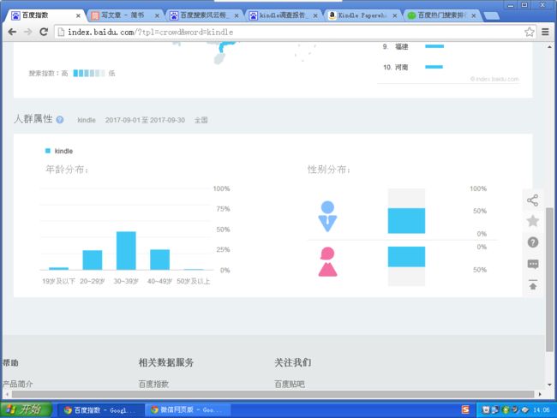Open the Chrome hamburger menu
557x418 pixels.
tap(545, 32)
